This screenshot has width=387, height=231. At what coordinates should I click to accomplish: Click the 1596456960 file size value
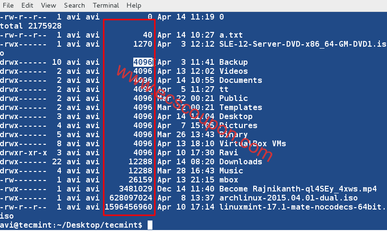point(129,207)
